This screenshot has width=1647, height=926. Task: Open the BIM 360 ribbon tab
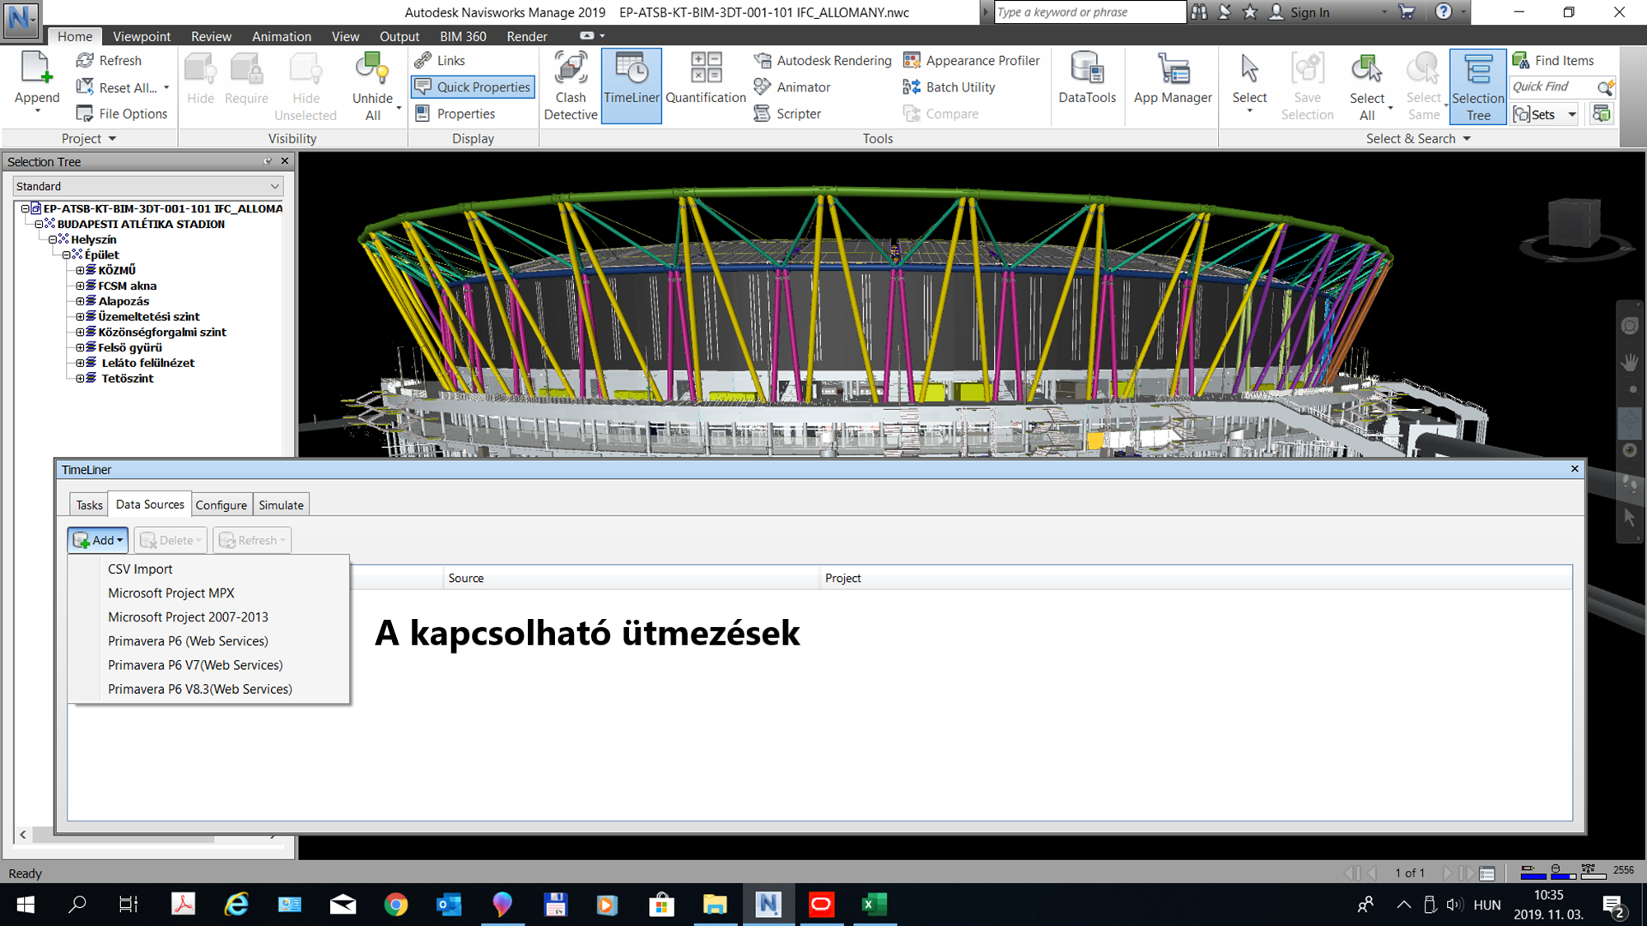point(463,36)
